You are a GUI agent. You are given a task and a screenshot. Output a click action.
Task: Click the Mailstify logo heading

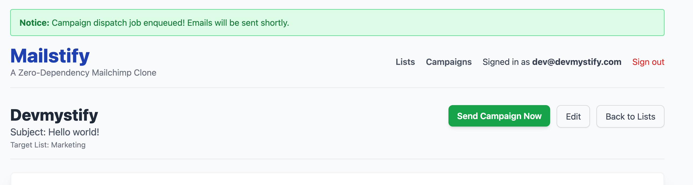(50, 56)
